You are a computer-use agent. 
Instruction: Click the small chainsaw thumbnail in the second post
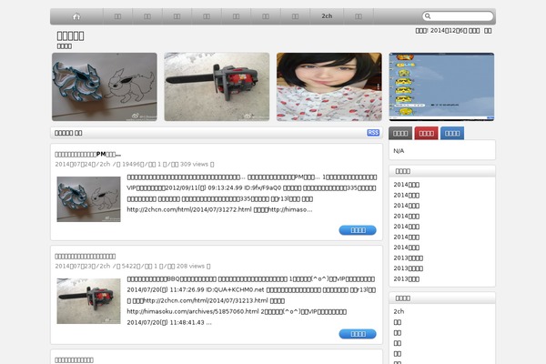pos(89,301)
